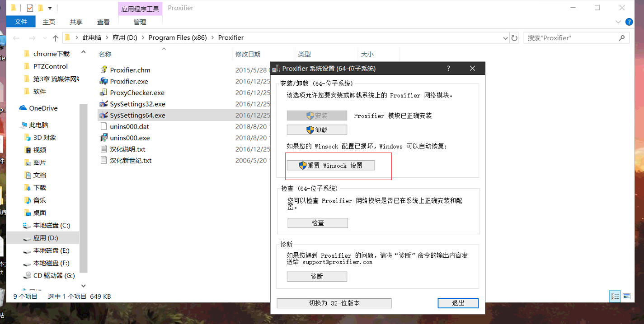This screenshot has height=324, width=644.
Task: Sort files by 名称 column header
Action: (105, 54)
